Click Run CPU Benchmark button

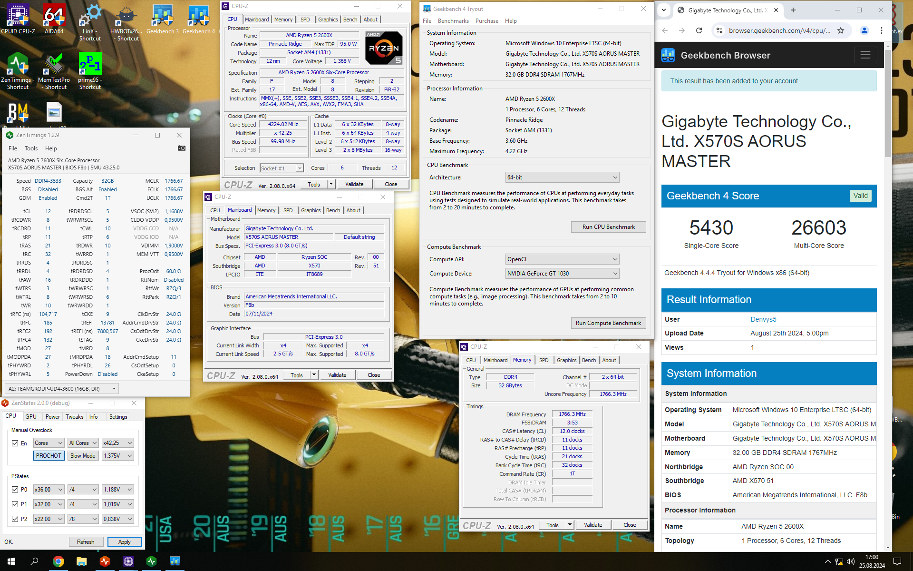click(608, 227)
